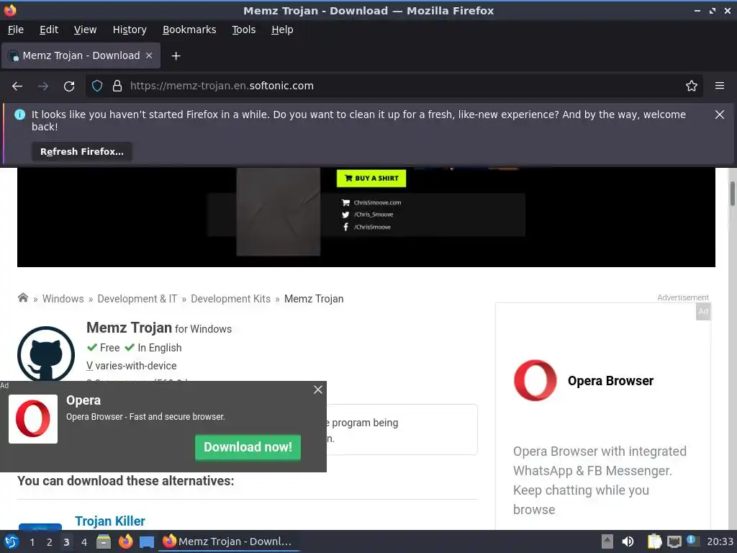
Task: Dismiss the Firefox refresh notification bar
Action: point(719,114)
